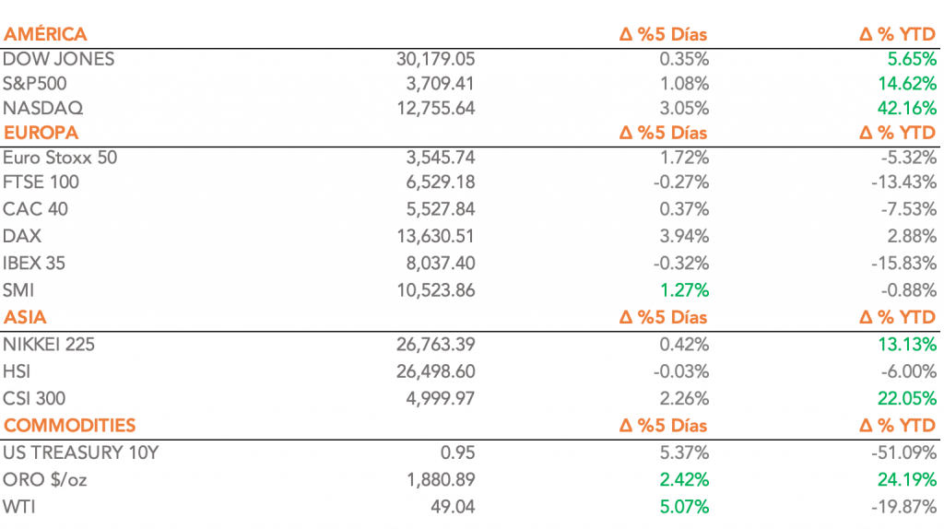Select the DOW JONES row label

(59, 59)
